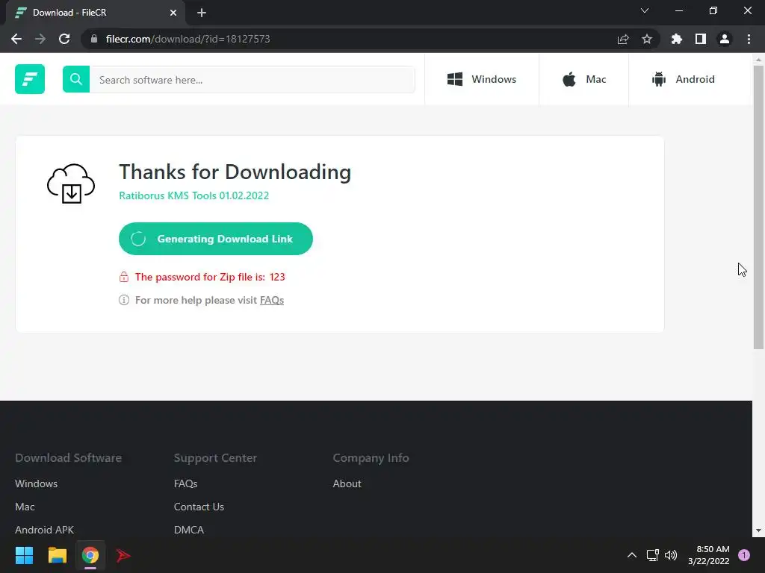Open footer Android APK link
765x573 pixels.
click(44, 530)
